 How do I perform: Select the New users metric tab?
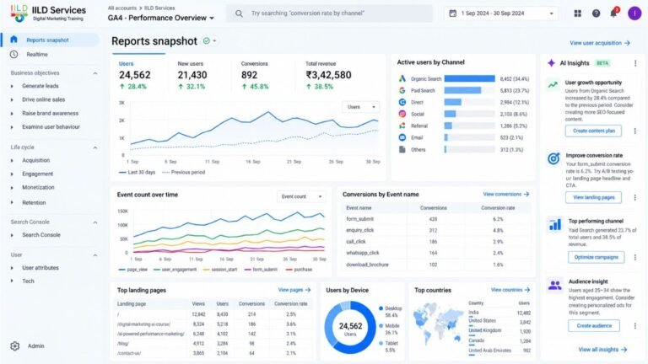(x=192, y=75)
